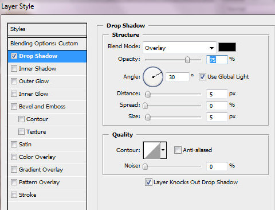This screenshot has height=210, width=275.
Task: Toggle Layer Knocks Out Drop Shadow
Action: coord(148,182)
